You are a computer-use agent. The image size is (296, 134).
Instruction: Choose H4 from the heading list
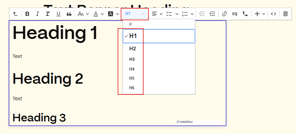[x=159, y=69]
